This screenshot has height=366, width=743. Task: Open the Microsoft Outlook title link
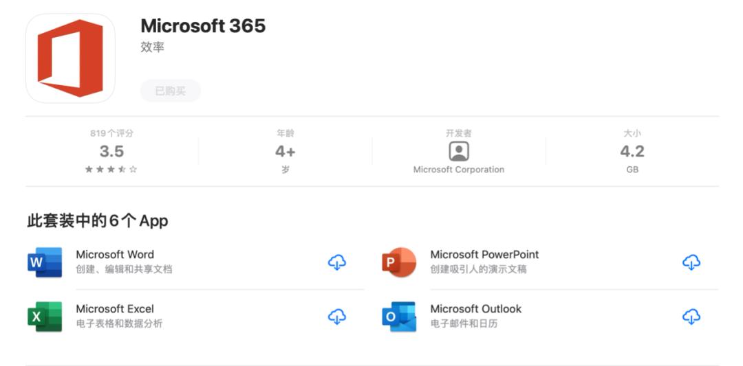pyautogui.click(x=476, y=309)
